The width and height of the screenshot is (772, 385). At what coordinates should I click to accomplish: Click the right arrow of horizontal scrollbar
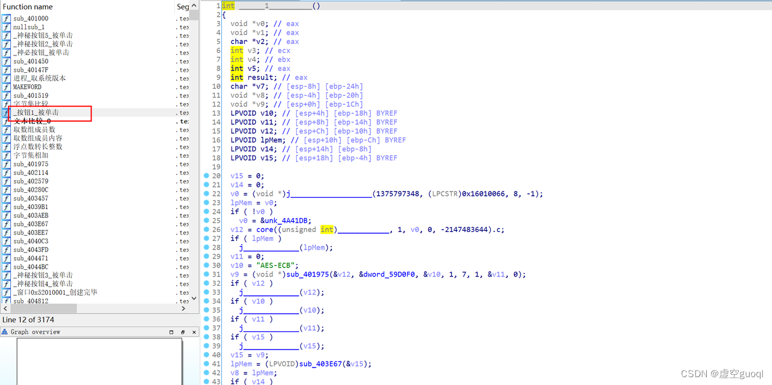point(184,308)
